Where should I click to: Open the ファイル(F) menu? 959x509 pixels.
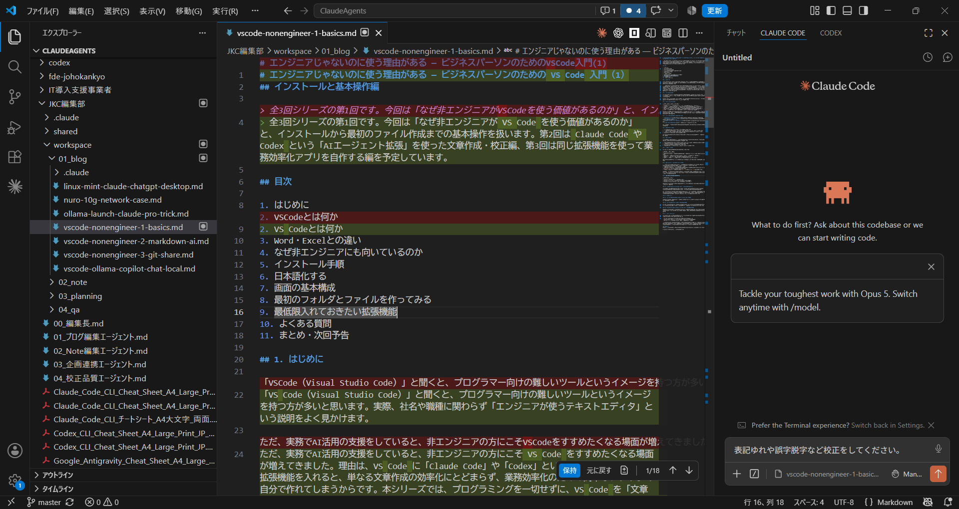pos(42,11)
